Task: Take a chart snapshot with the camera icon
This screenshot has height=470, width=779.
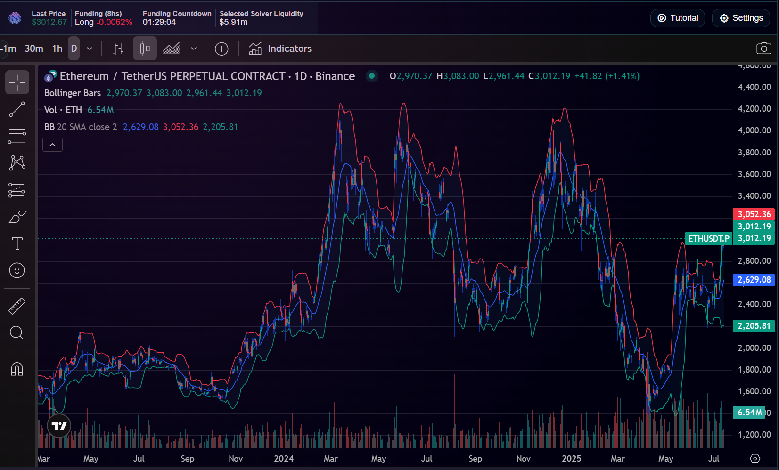Action: coord(764,48)
